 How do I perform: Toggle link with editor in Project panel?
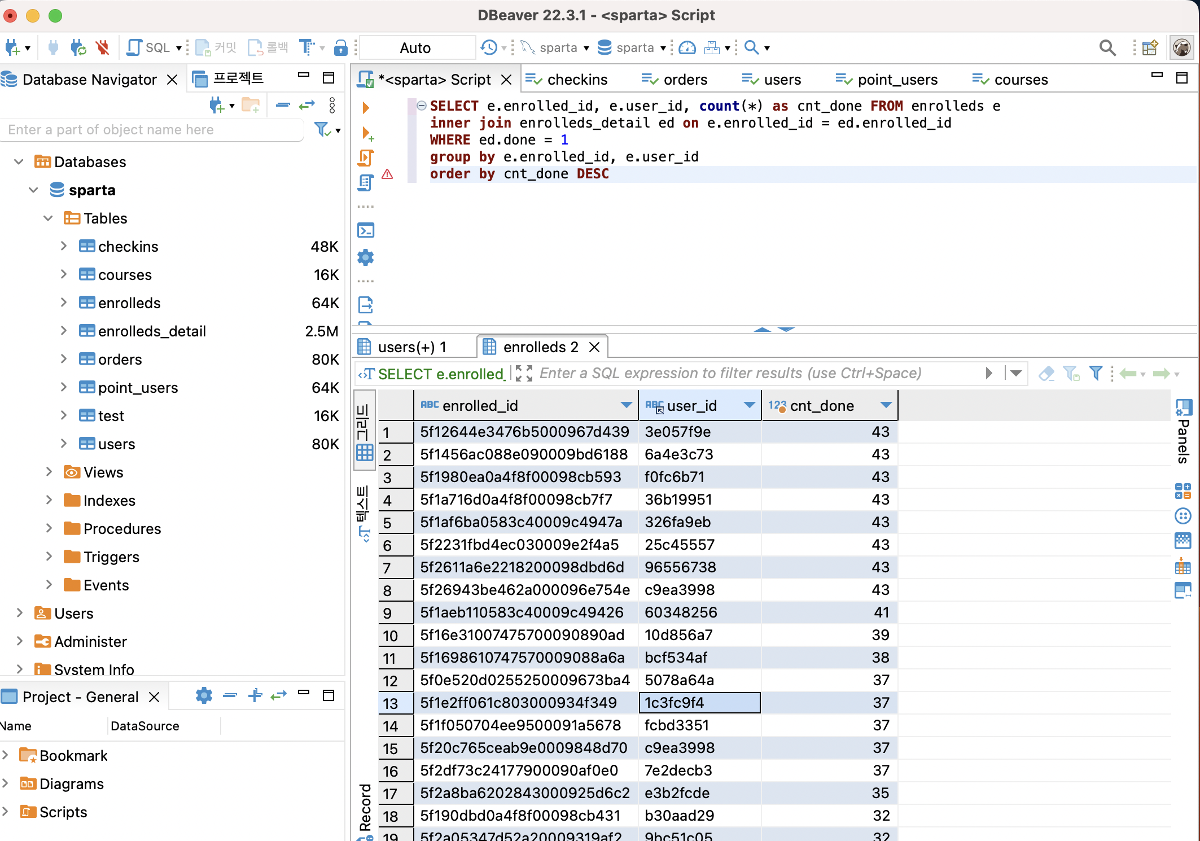(x=279, y=695)
